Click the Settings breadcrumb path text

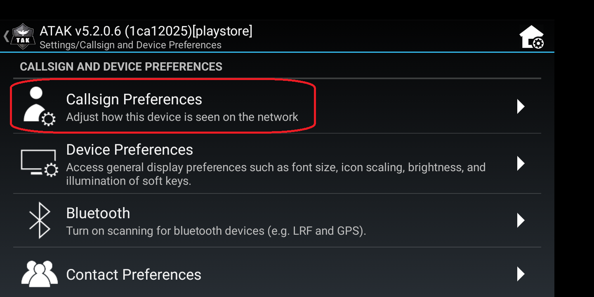(x=130, y=45)
